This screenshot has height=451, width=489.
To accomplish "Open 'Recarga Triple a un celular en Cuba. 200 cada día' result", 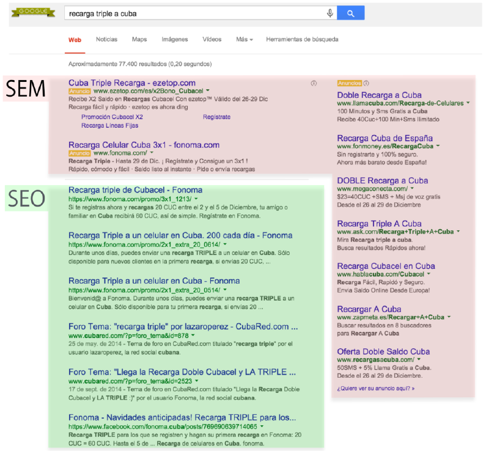I will coord(180,235).
